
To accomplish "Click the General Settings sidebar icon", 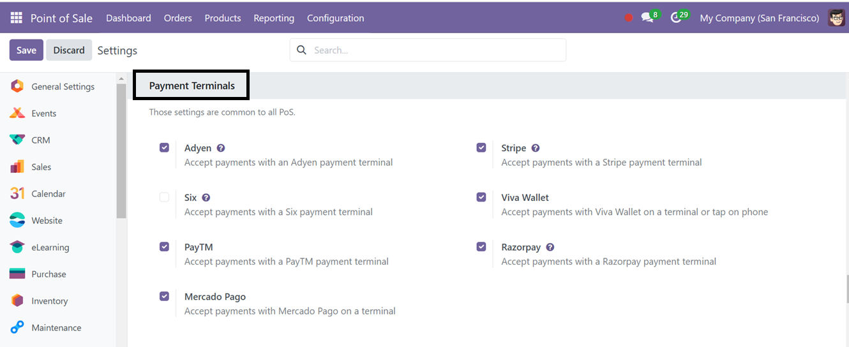I will coord(17,86).
